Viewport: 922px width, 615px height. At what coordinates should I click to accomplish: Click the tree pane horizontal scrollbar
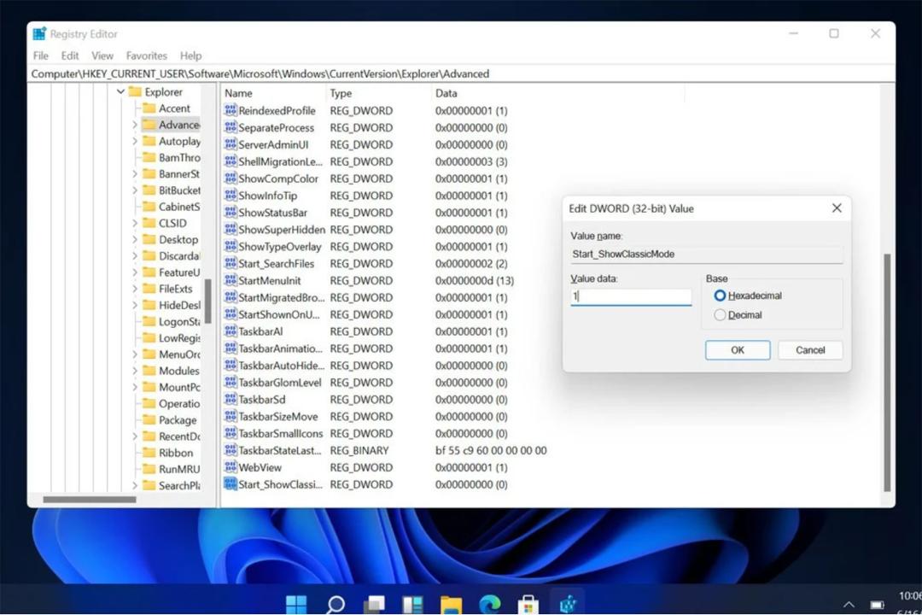click(90, 500)
